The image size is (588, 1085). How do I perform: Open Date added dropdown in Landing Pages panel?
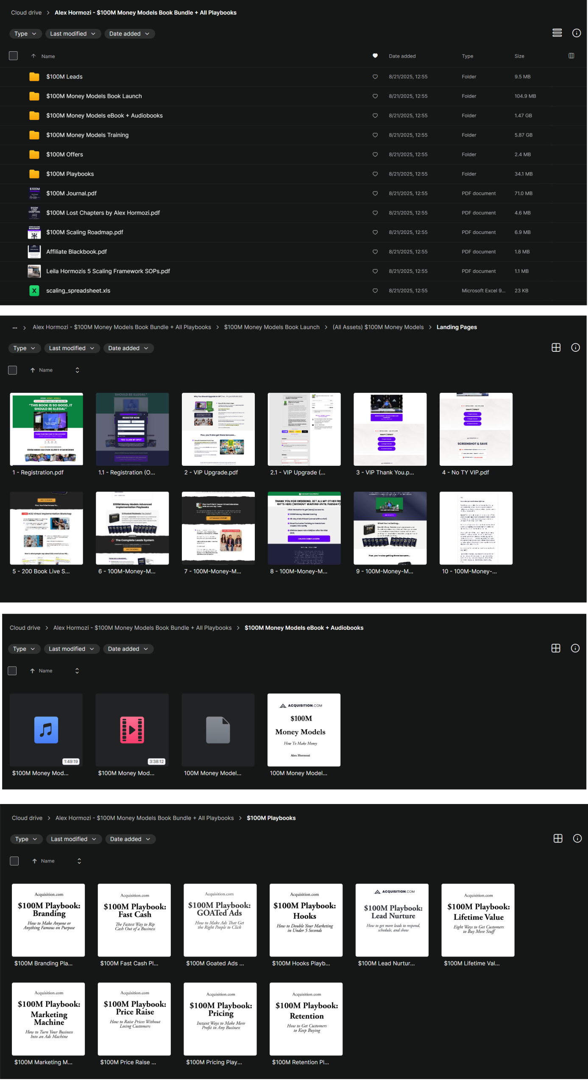pyautogui.click(x=128, y=348)
